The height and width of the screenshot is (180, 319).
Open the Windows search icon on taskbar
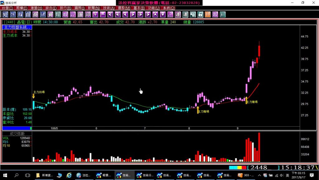click(x=17, y=175)
